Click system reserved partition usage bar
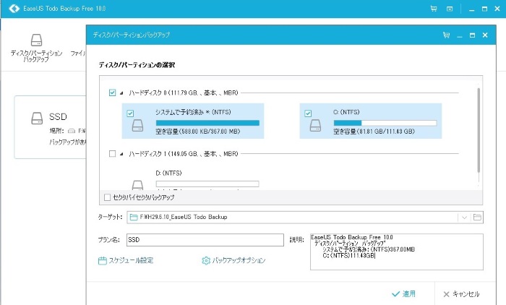Image resolution: width=506 pixels, height=305 pixels. [x=207, y=123]
